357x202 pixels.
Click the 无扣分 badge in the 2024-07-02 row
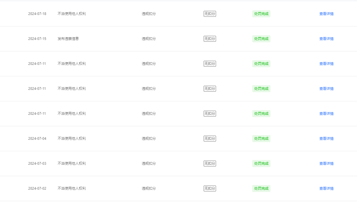[x=210, y=188]
